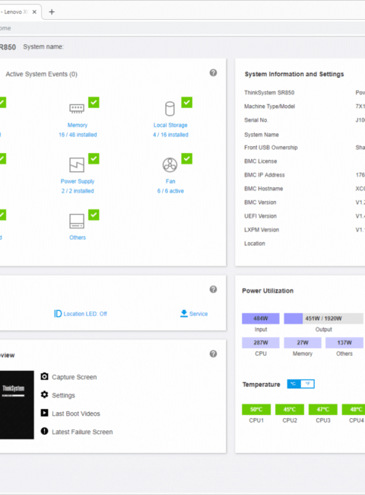Click the Memory module icon
The height and width of the screenshot is (495, 365).
(x=77, y=109)
